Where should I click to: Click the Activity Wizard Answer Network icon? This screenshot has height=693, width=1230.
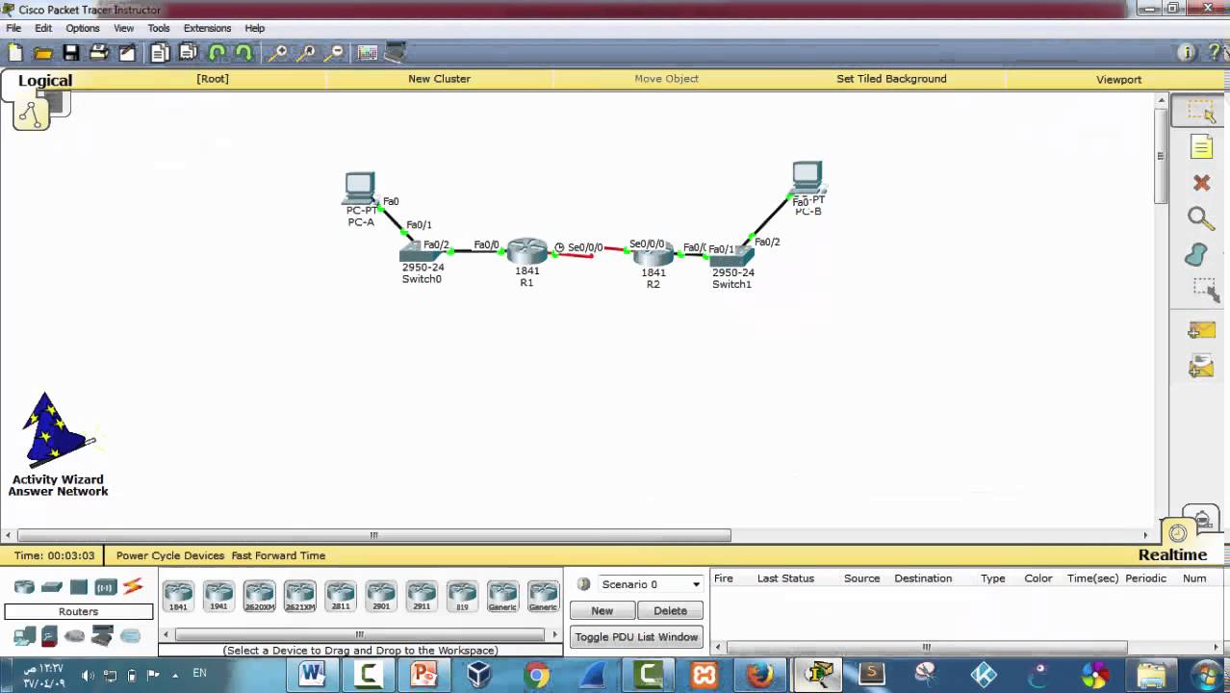(58, 445)
